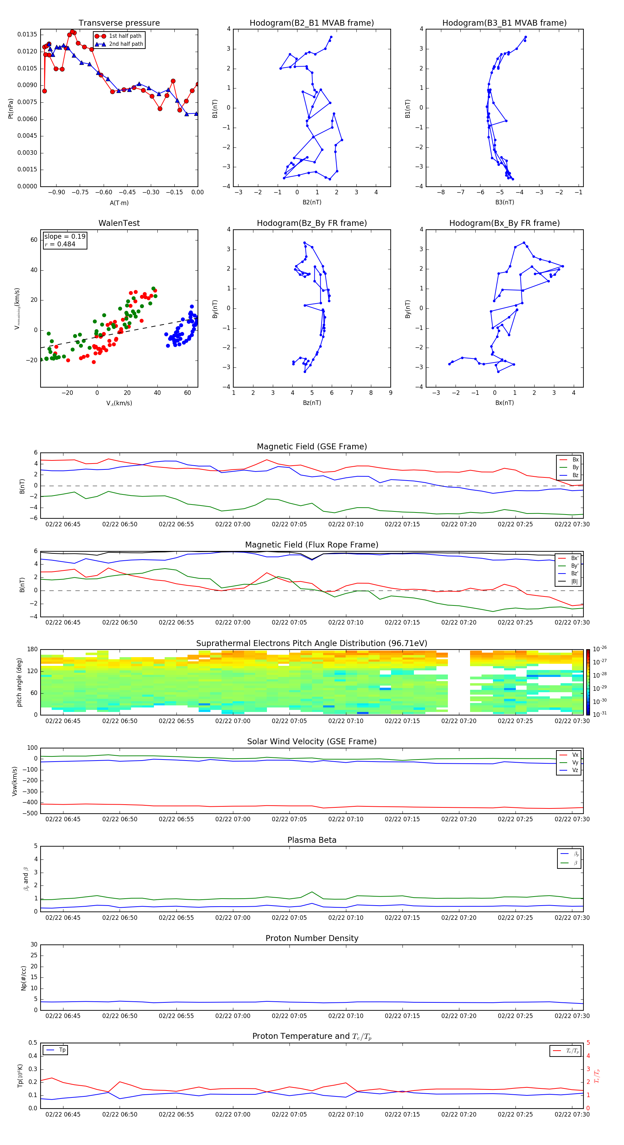Click the 'Magnetic Field (GSE Frame)' title
624x1145 pixels.
click(x=312, y=447)
